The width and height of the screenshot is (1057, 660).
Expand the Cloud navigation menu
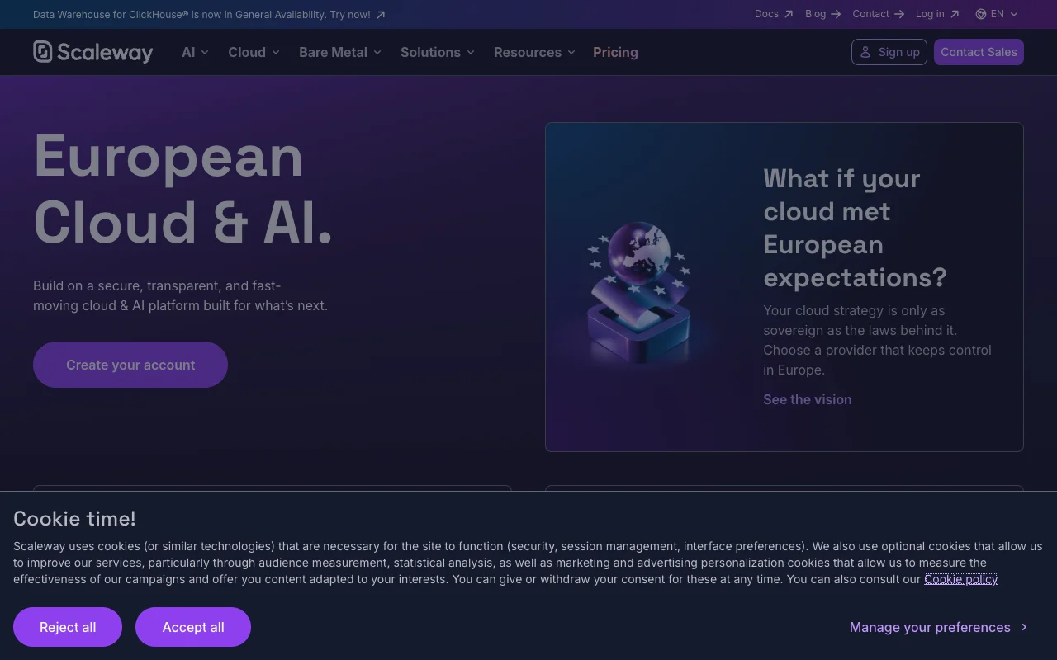254,52
